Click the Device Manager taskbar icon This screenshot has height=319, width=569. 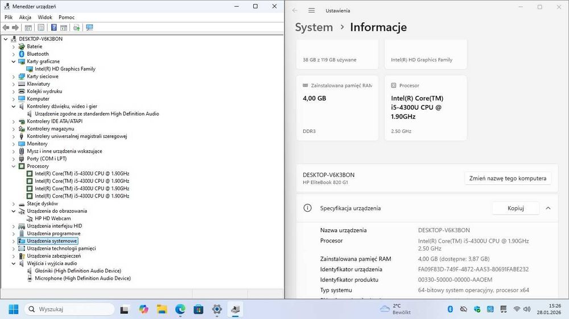pos(236,309)
